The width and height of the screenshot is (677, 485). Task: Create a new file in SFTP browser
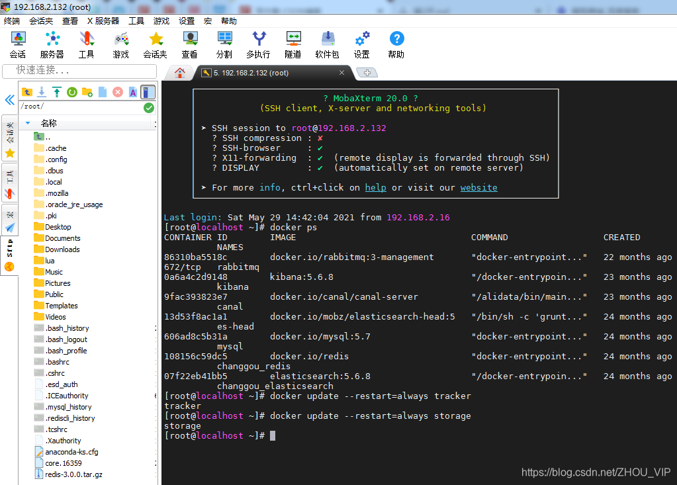(x=103, y=92)
